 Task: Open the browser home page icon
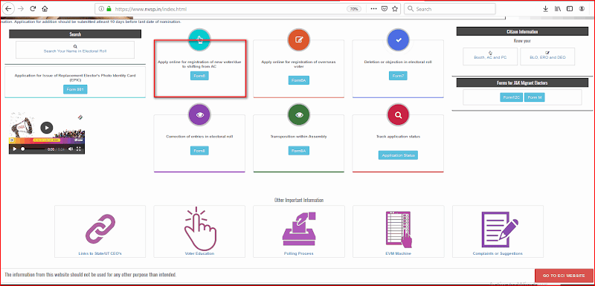pos(45,9)
